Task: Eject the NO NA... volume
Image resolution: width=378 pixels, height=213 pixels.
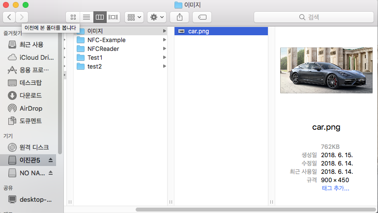Action: point(51,173)
